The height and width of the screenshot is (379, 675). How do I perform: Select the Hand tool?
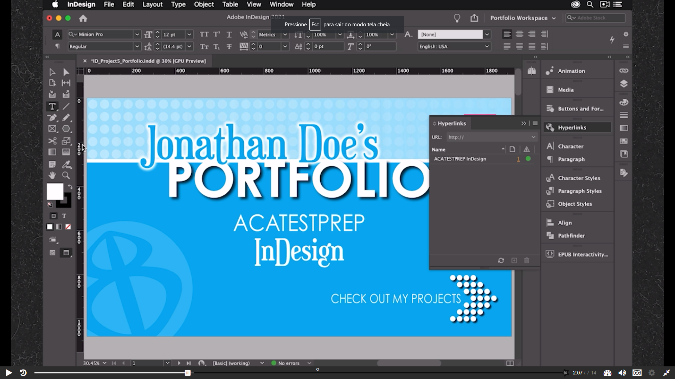[52, 175]
